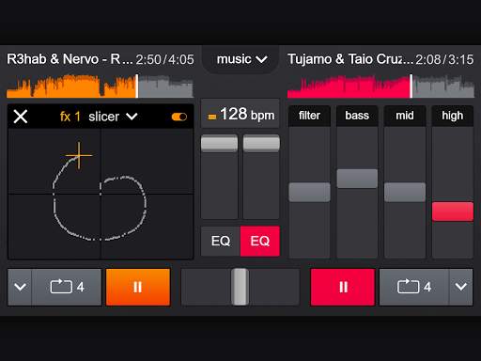The width and height of the screenshot is (481, 361).
Task: Close the fx 1 effects panel
Action: (x=21, y=117)
